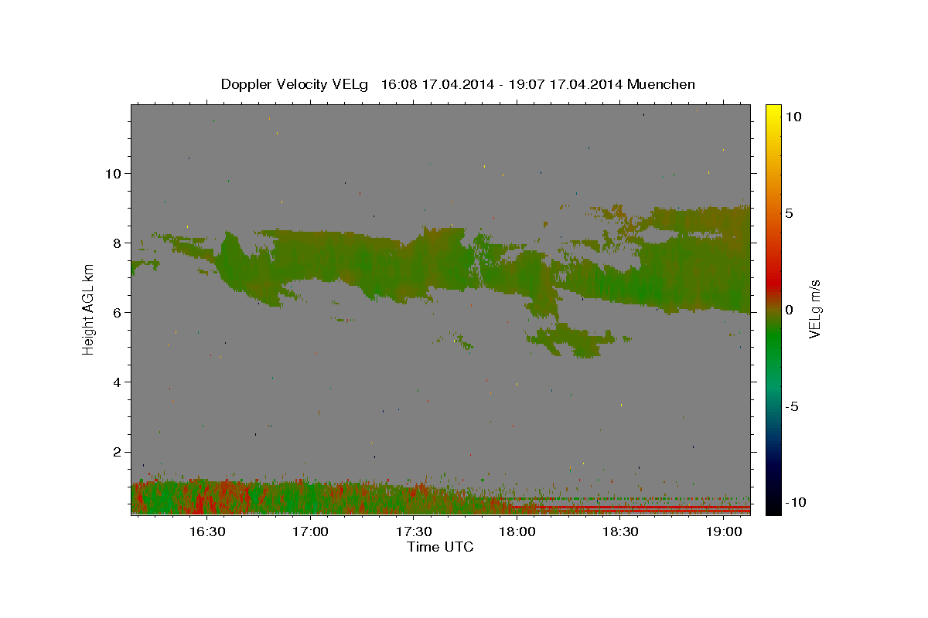Click the 'Height AGL km' axis label

click(89, 309)
